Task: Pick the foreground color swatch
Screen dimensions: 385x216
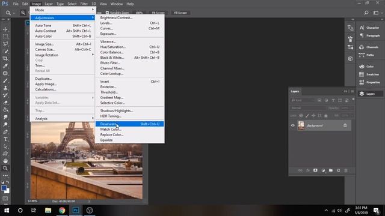Action: (x=4, y=188)
